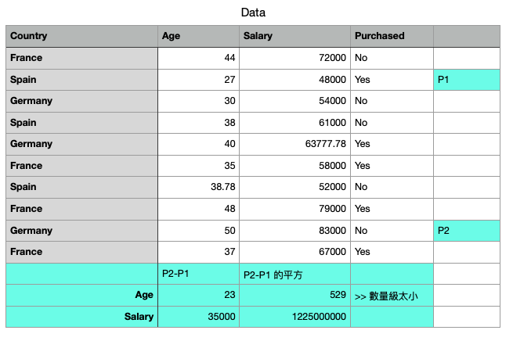Select the salary cell 63777.78
Image resolution: width=513 pixels, height=341 pixels.
coord(294,144)
